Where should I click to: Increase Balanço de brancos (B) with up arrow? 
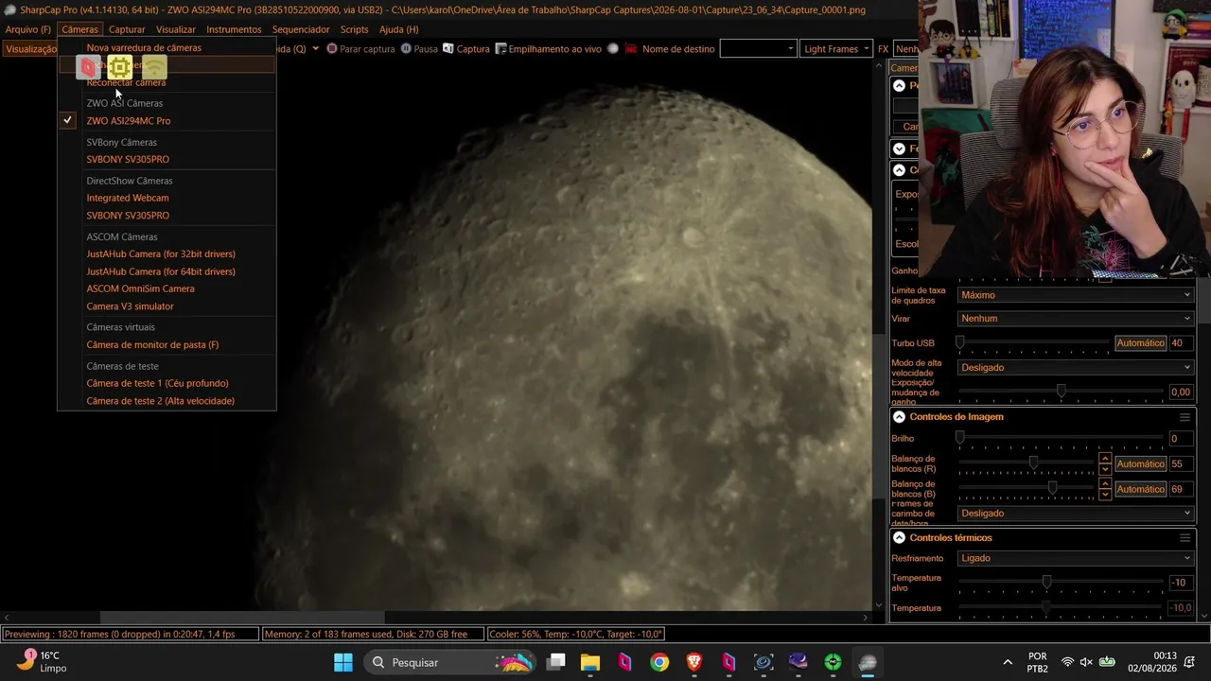1104,484
